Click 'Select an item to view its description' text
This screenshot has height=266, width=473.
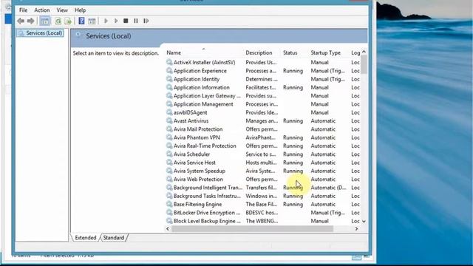pos(115,53)
